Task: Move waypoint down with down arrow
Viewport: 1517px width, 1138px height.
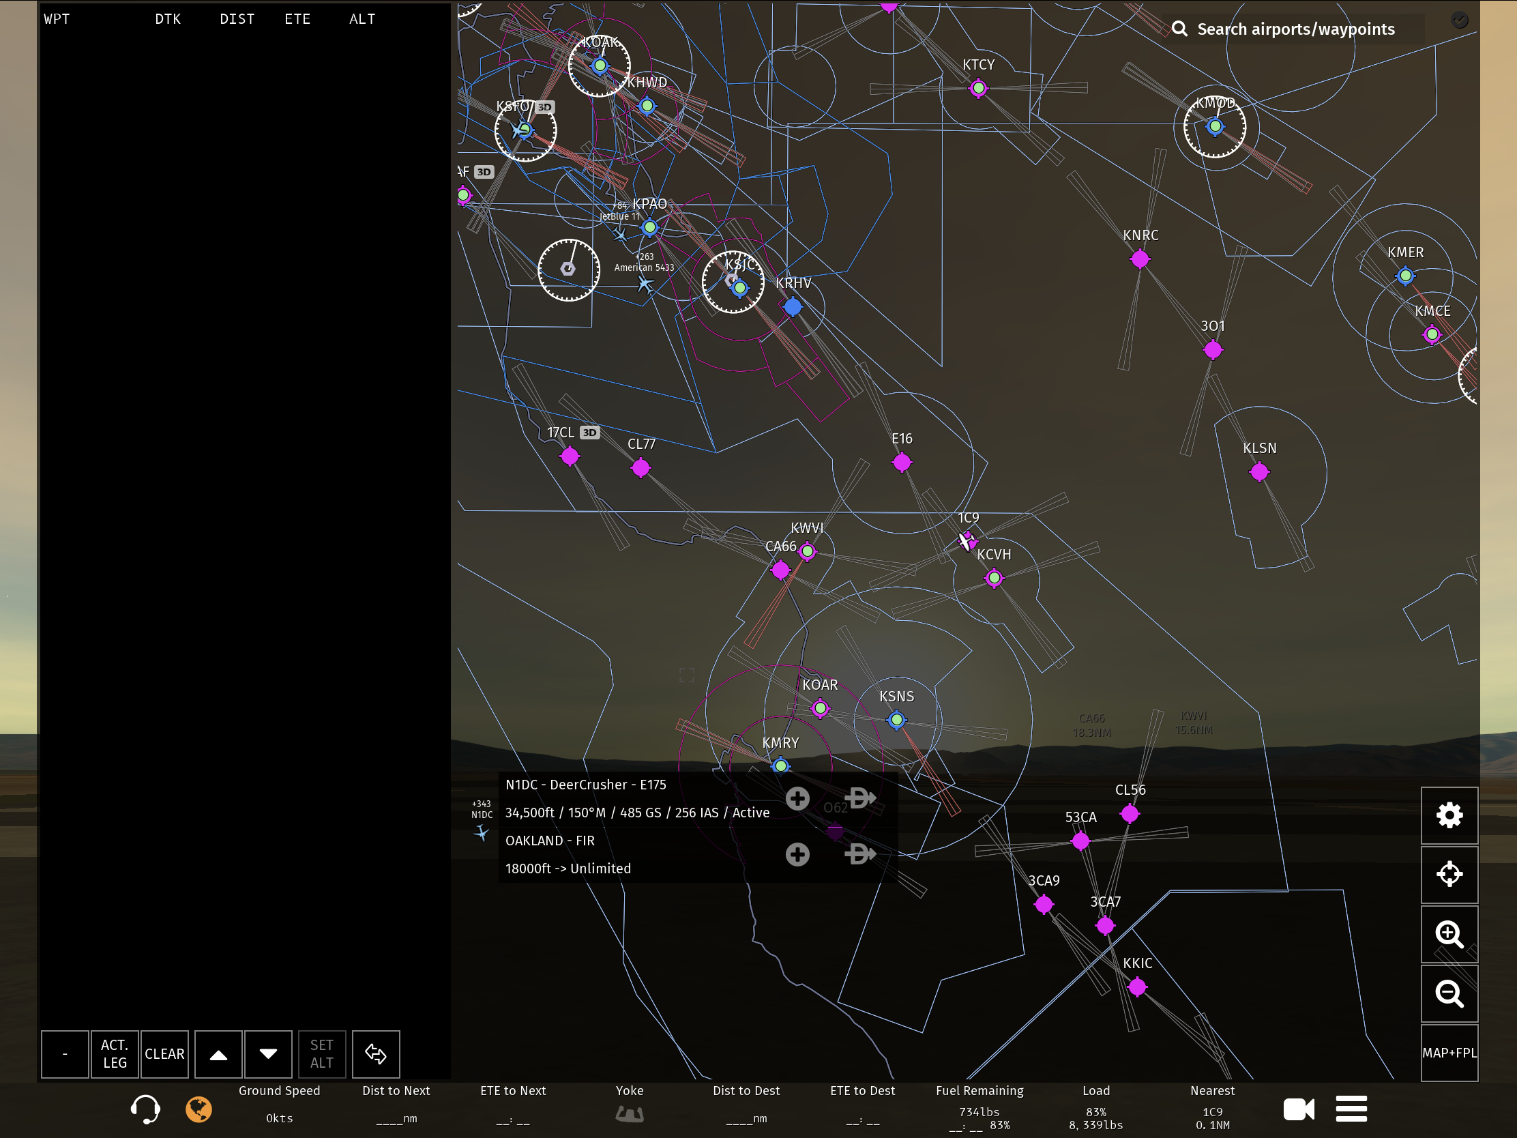Action: tap(268, 1053)
